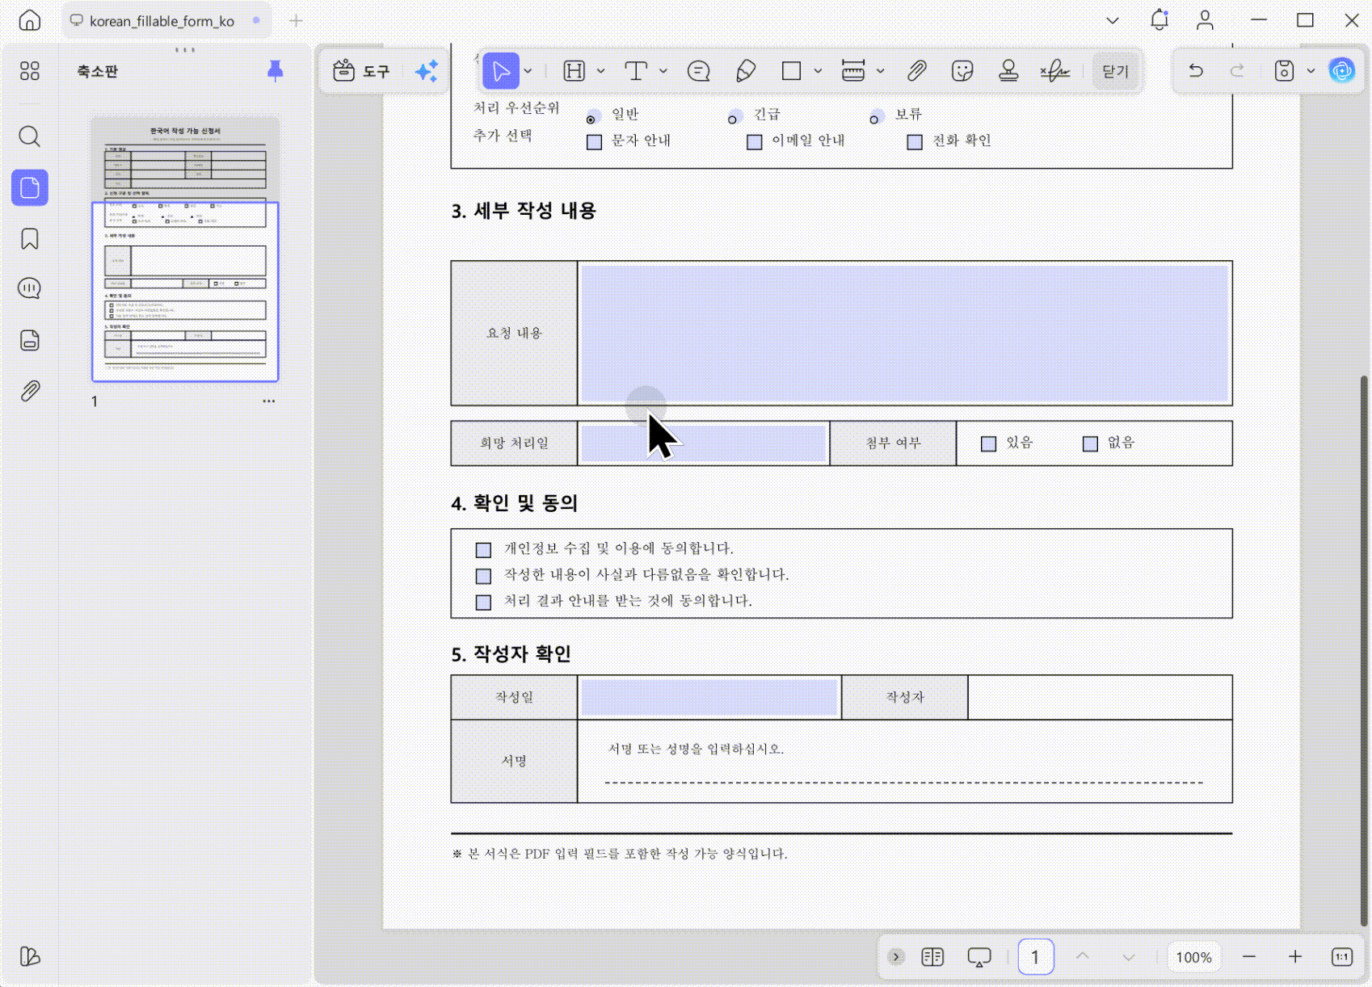Viewport: 1372px width, 987px height.
Task: Expand the rectangle shape dropdown arrow
Action: click(818, 71)
